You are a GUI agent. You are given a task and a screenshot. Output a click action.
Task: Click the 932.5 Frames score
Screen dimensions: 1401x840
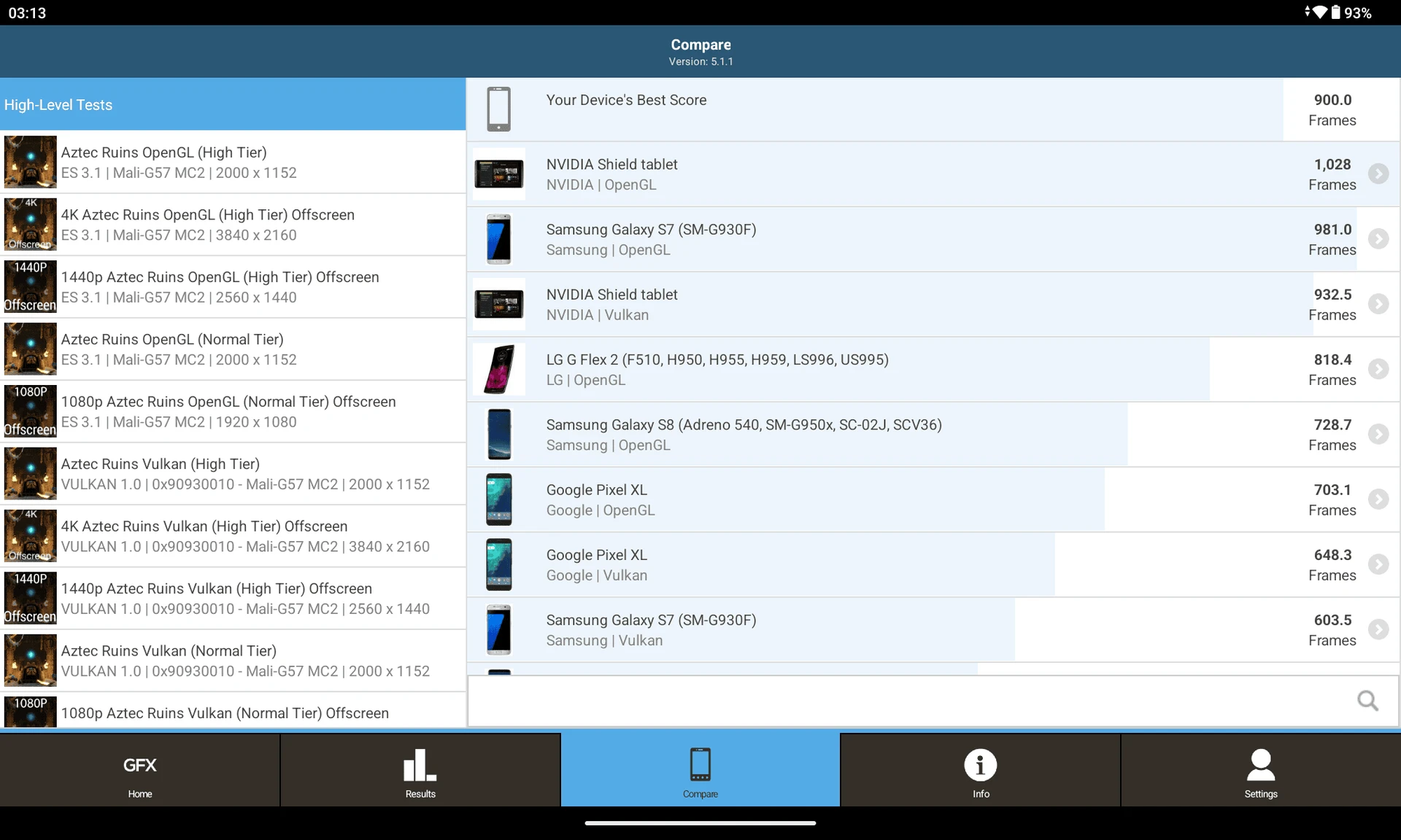tap(1332, 304)
